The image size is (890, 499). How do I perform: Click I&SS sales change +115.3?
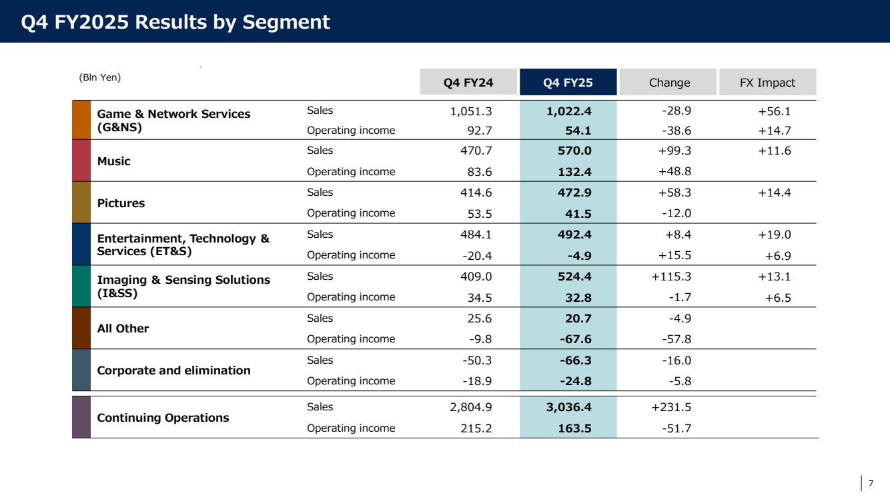[671, 276]
